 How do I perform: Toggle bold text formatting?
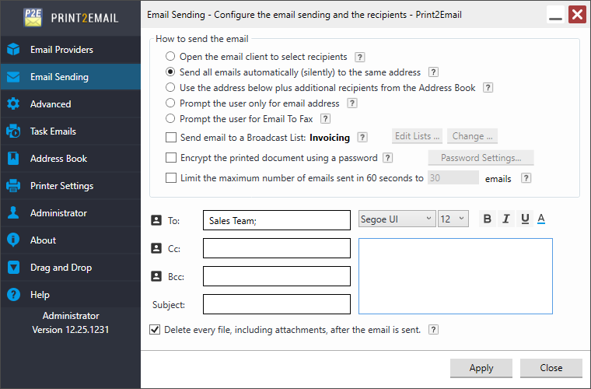488,219
